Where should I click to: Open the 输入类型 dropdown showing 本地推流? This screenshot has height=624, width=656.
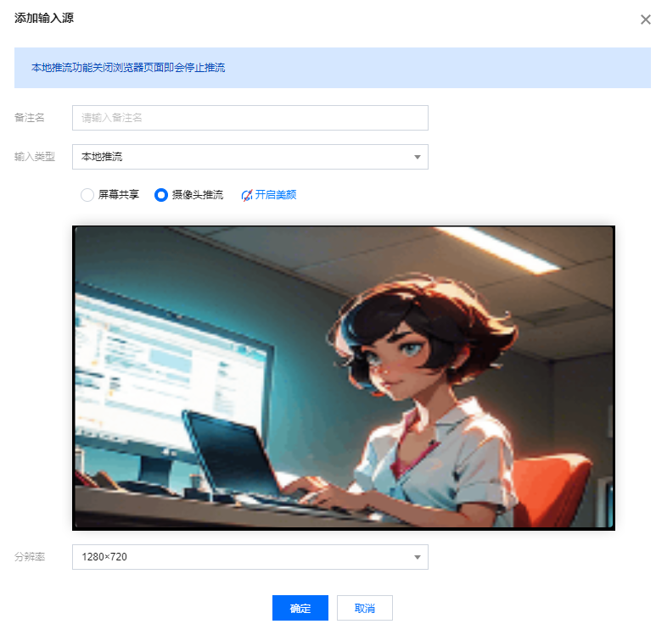(x=250, y=157)
